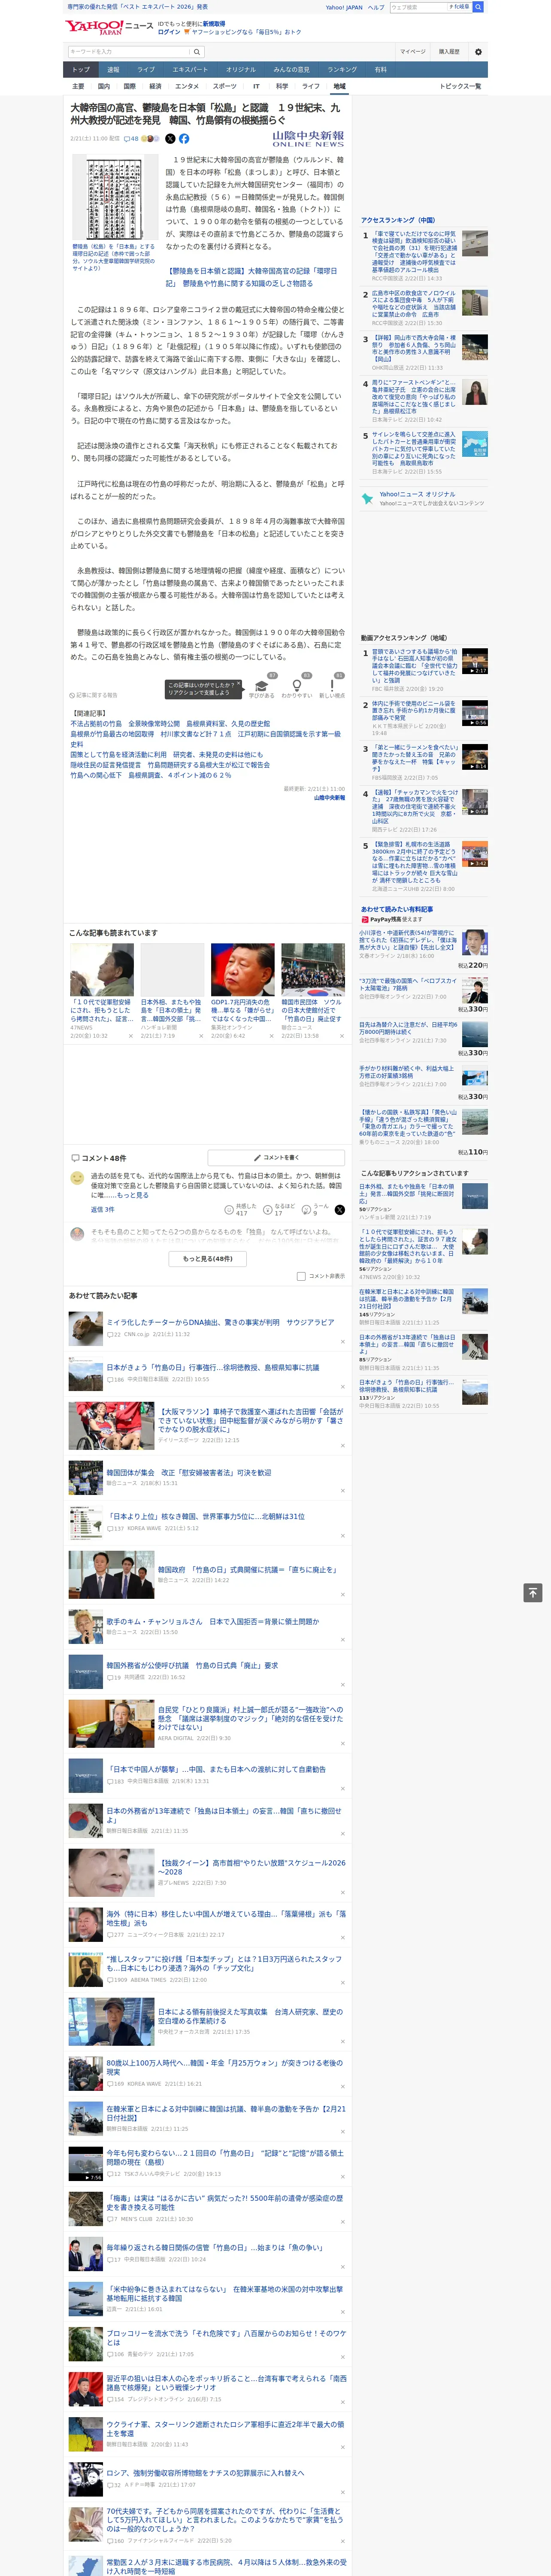Click 共感した smiley reaction on first comment
The image size is (551, 2576).
tap(240, 1210)
